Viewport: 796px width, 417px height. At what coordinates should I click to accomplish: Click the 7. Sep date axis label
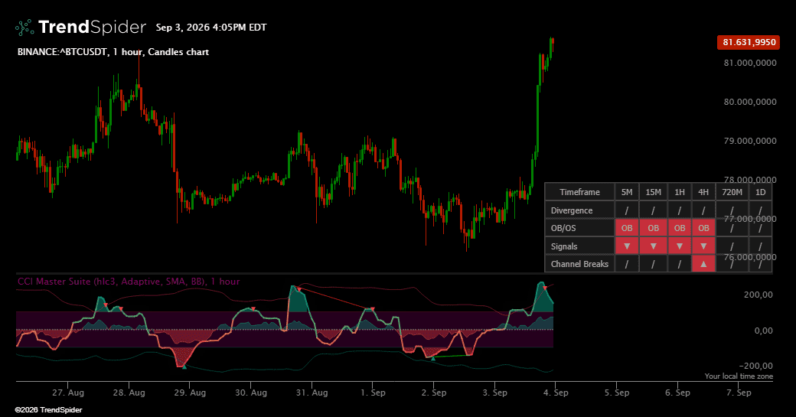coord(738,393)
